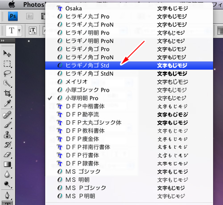223x205 pixels.
Task: Choose ＤＦＰ太丸ゴシック体 font
Action: (x=129, y=123)
